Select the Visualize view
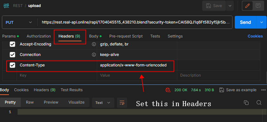 coord(76,102)
